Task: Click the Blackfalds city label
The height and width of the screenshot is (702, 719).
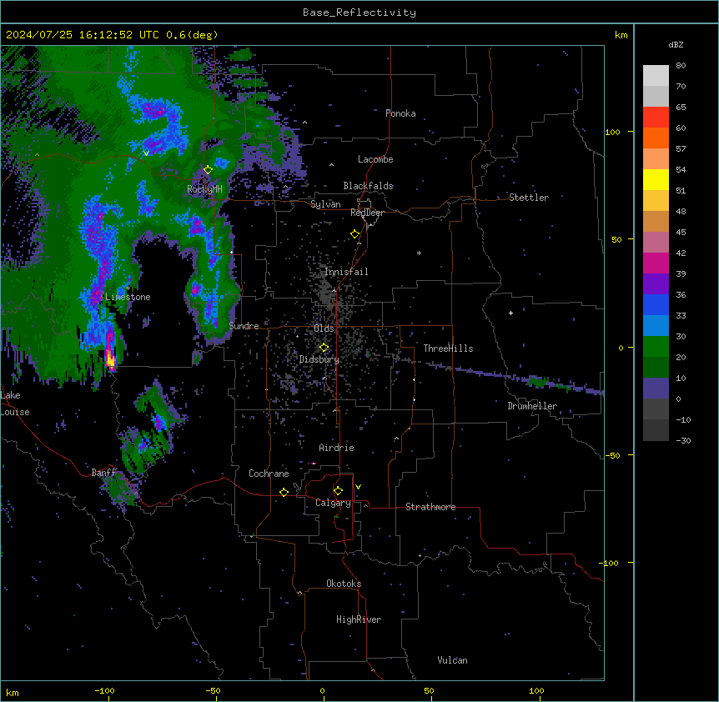Action: pyautogui.click(x=368, y=186)
